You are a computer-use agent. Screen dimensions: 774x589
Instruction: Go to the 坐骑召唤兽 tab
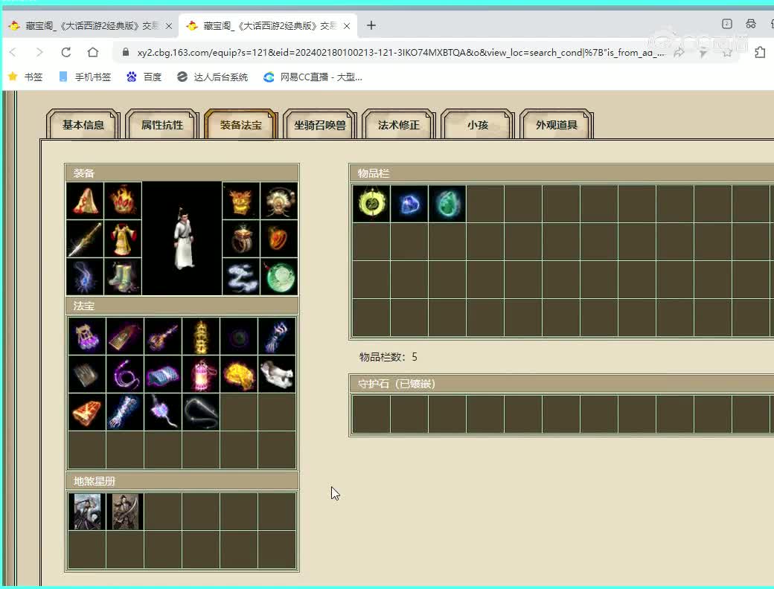coord(320,125)
